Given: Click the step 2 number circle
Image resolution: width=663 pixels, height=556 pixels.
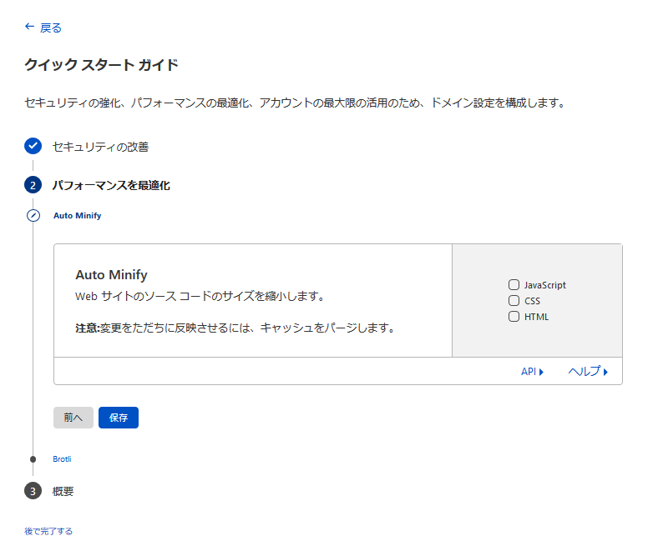Looking at the screenshot, I should coord(33,185).
